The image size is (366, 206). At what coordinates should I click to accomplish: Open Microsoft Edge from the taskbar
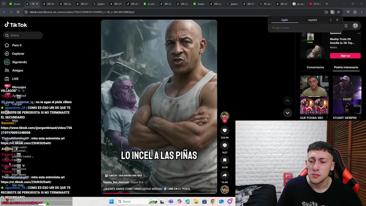[188, 201]
